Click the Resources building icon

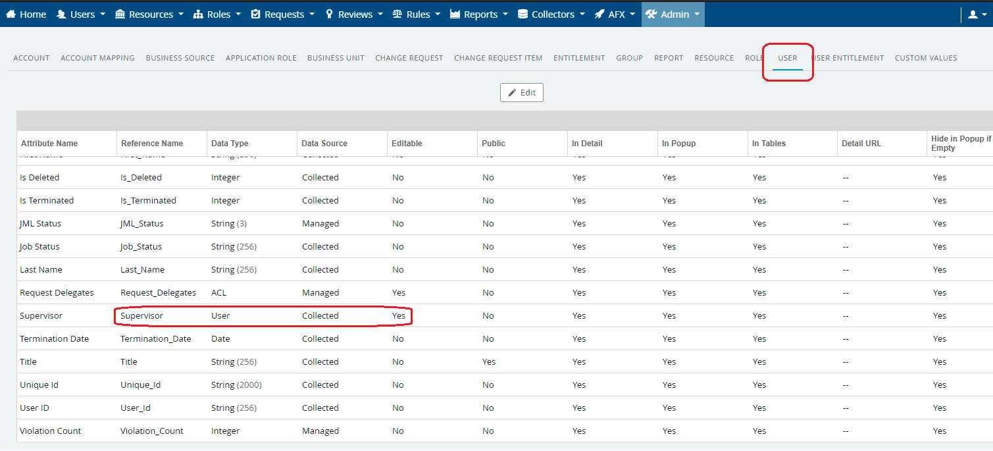pos(120,14)
